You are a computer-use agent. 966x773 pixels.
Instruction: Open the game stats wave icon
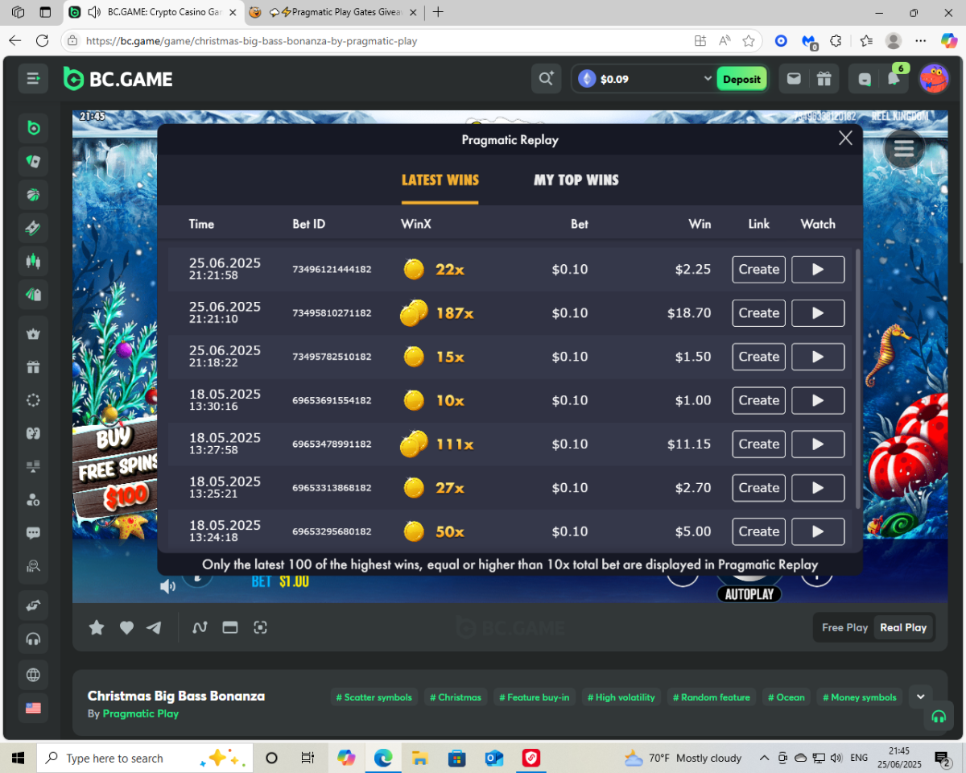pyautogui.click(x=200, y=627)
